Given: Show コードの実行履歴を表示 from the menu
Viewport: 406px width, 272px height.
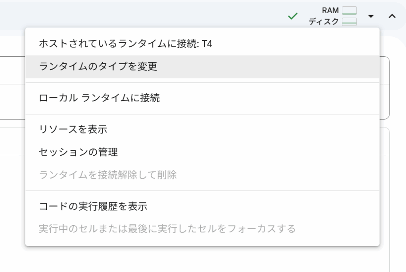Looking at the screenshot, I should [x=93, y=206].
